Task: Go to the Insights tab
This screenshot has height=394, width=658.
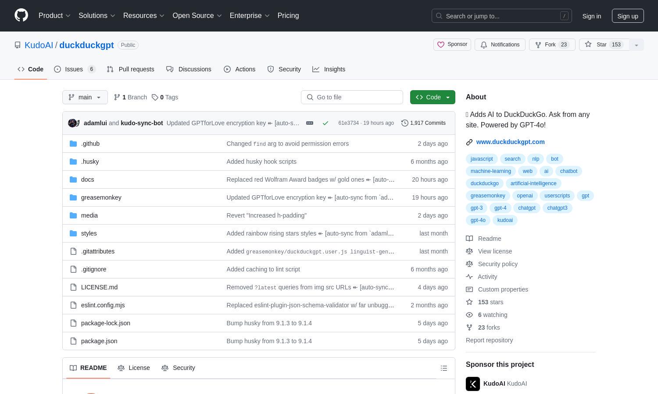Action: tap(329, 69)
